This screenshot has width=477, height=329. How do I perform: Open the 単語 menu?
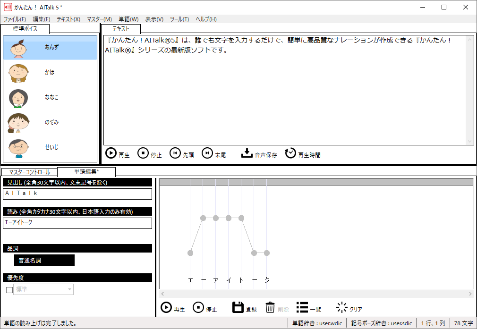click(x=128, y=19)
